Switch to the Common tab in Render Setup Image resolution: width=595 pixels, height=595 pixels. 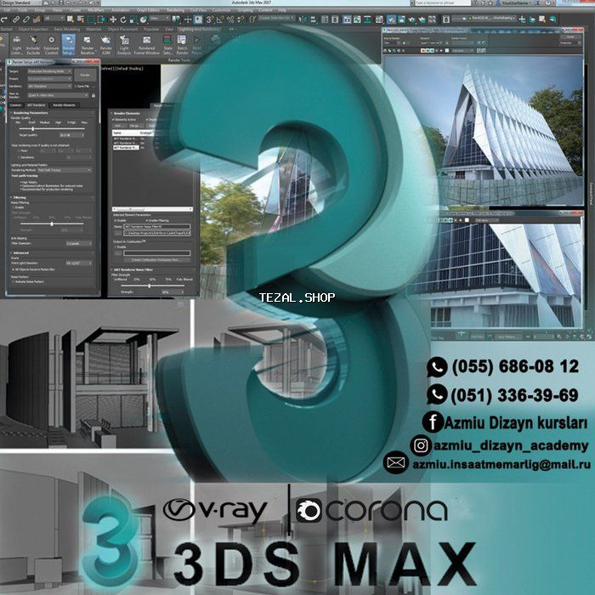(x=15, y=105)
